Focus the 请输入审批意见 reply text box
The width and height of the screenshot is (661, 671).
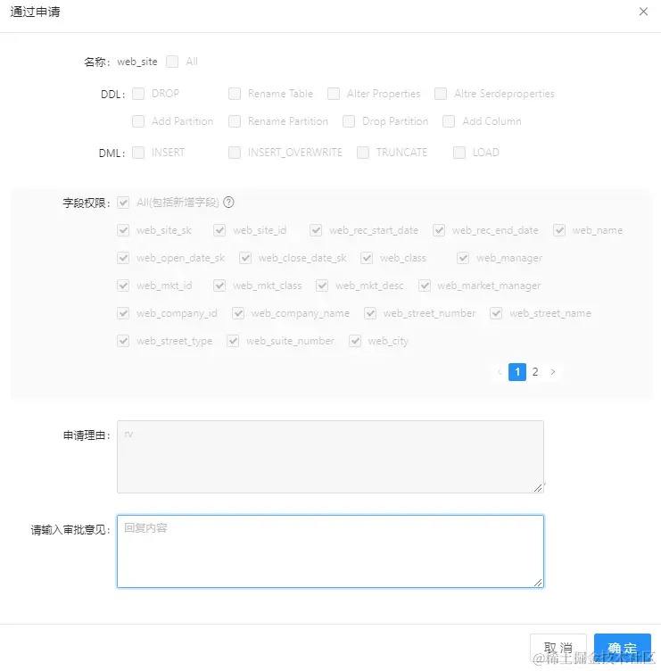click(x=330, y=551)
